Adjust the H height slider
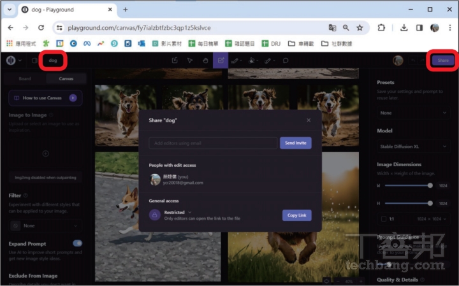The height and width of the screenshot is (286, 459). 409,203
